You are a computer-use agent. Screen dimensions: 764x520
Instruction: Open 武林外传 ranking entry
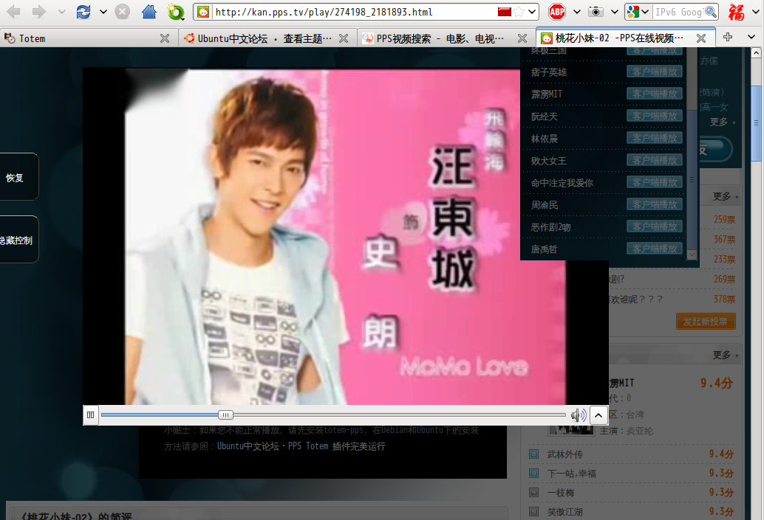565,454
